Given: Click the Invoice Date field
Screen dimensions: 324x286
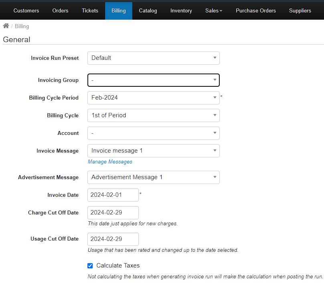Looking at the screenshot, I should 113,195.
